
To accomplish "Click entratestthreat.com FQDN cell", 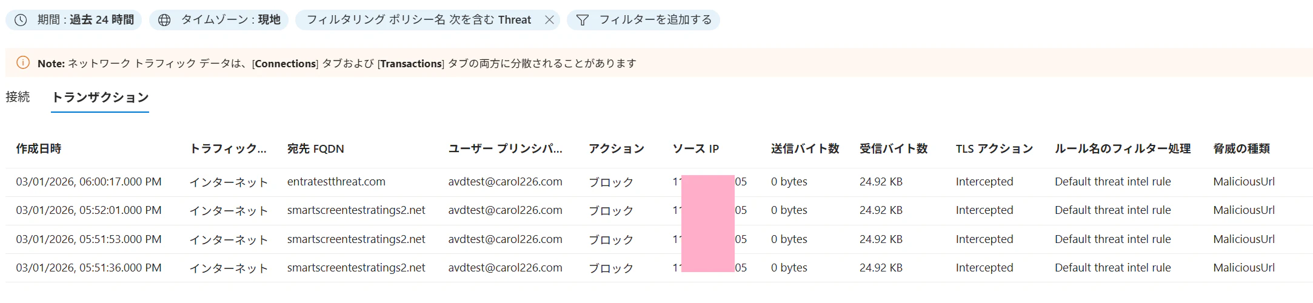I will pos(336,182).
